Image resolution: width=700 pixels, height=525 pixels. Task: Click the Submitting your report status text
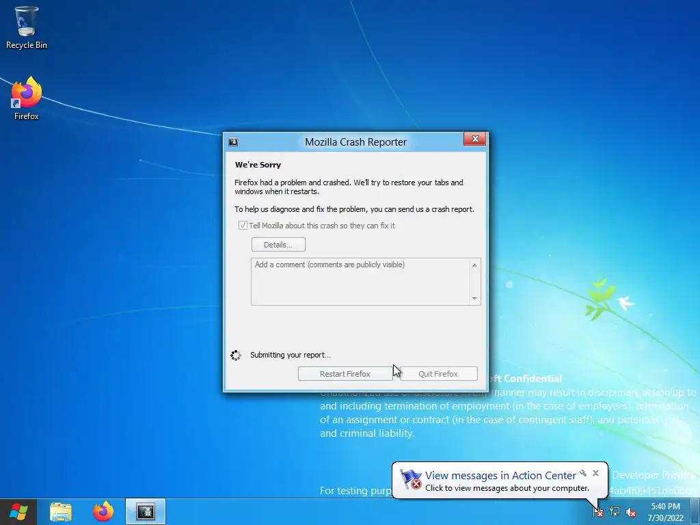coord(290,355)
